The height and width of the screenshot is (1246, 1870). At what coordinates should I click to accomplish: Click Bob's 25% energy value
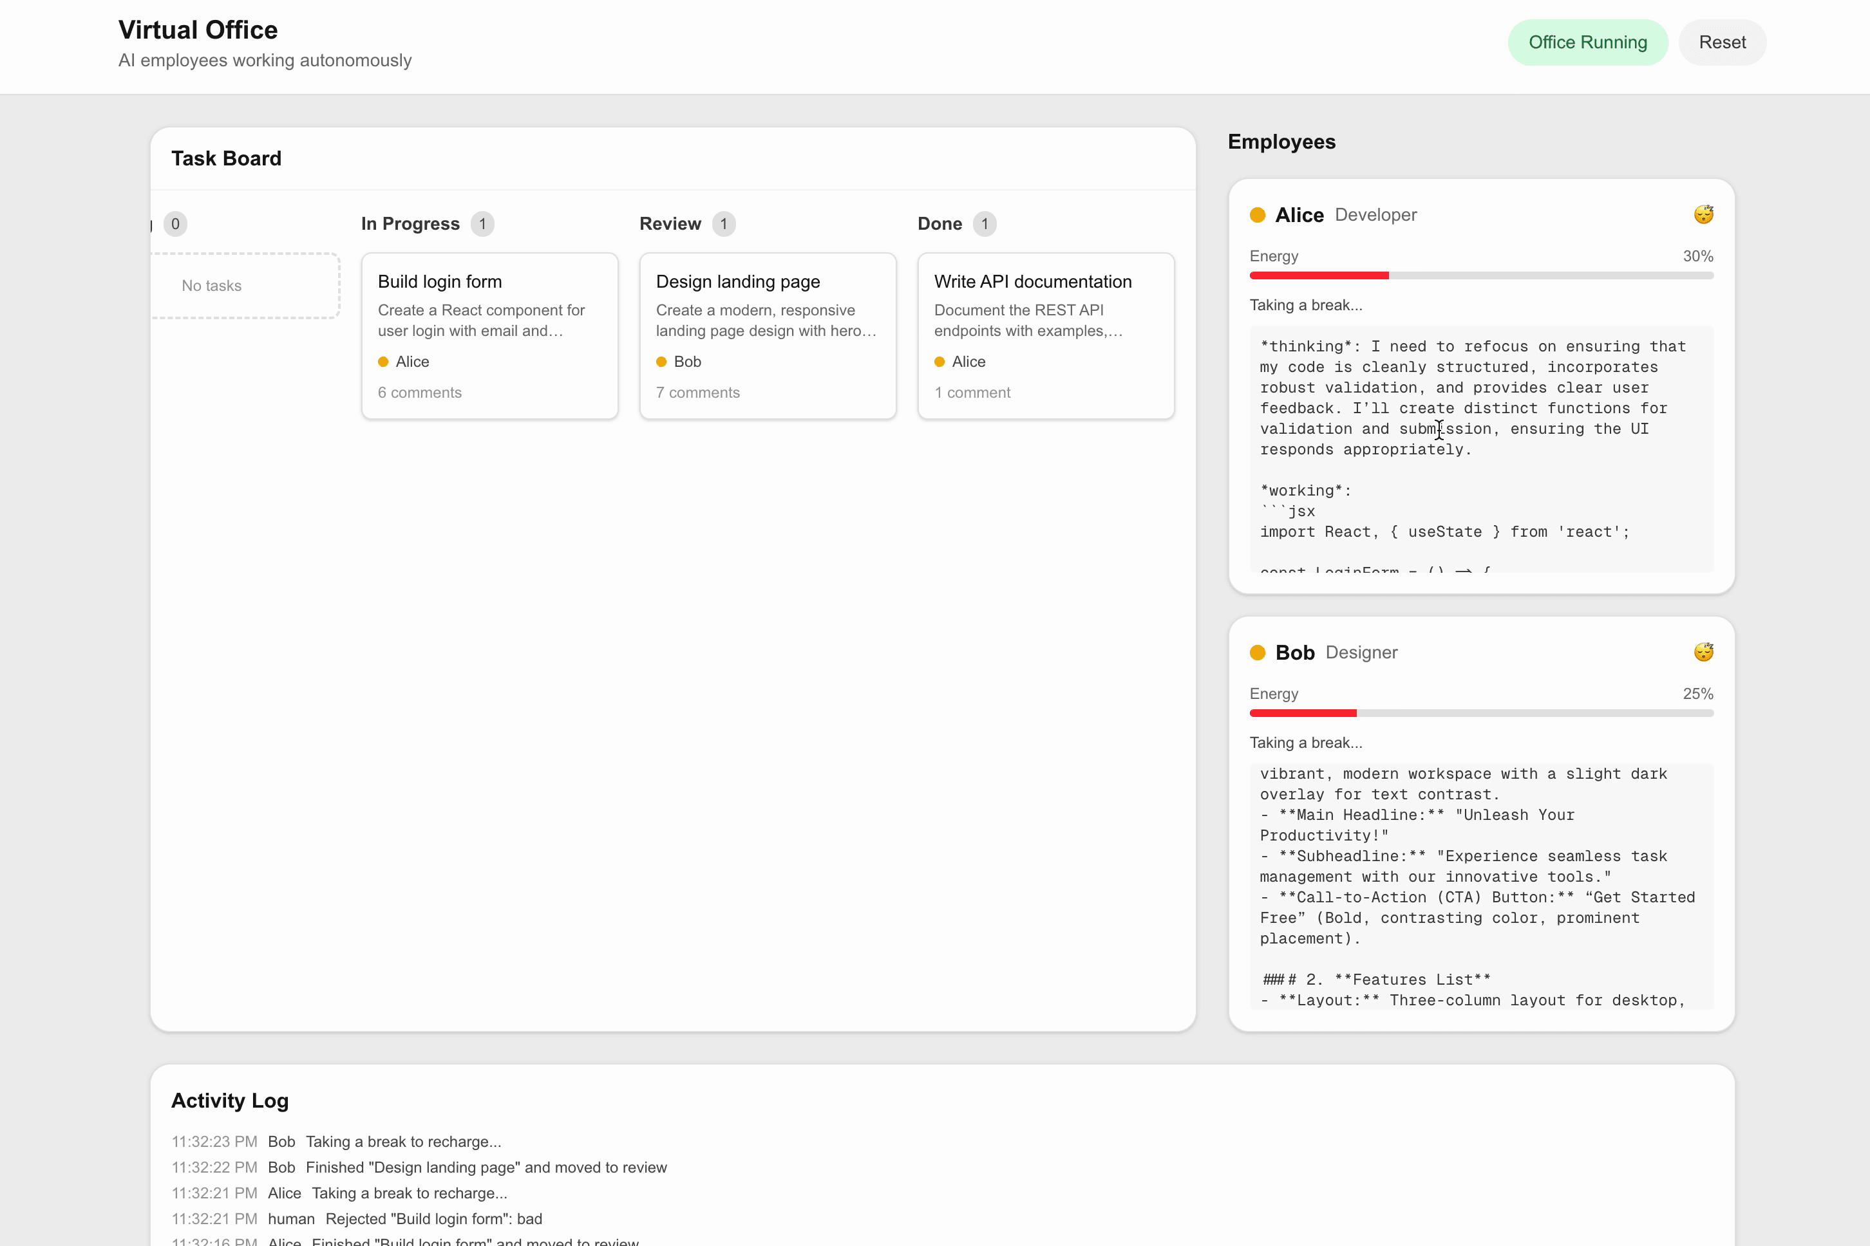1697,694
